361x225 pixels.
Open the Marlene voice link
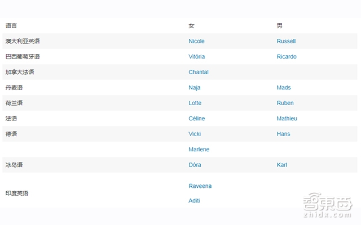click(199, 150)
